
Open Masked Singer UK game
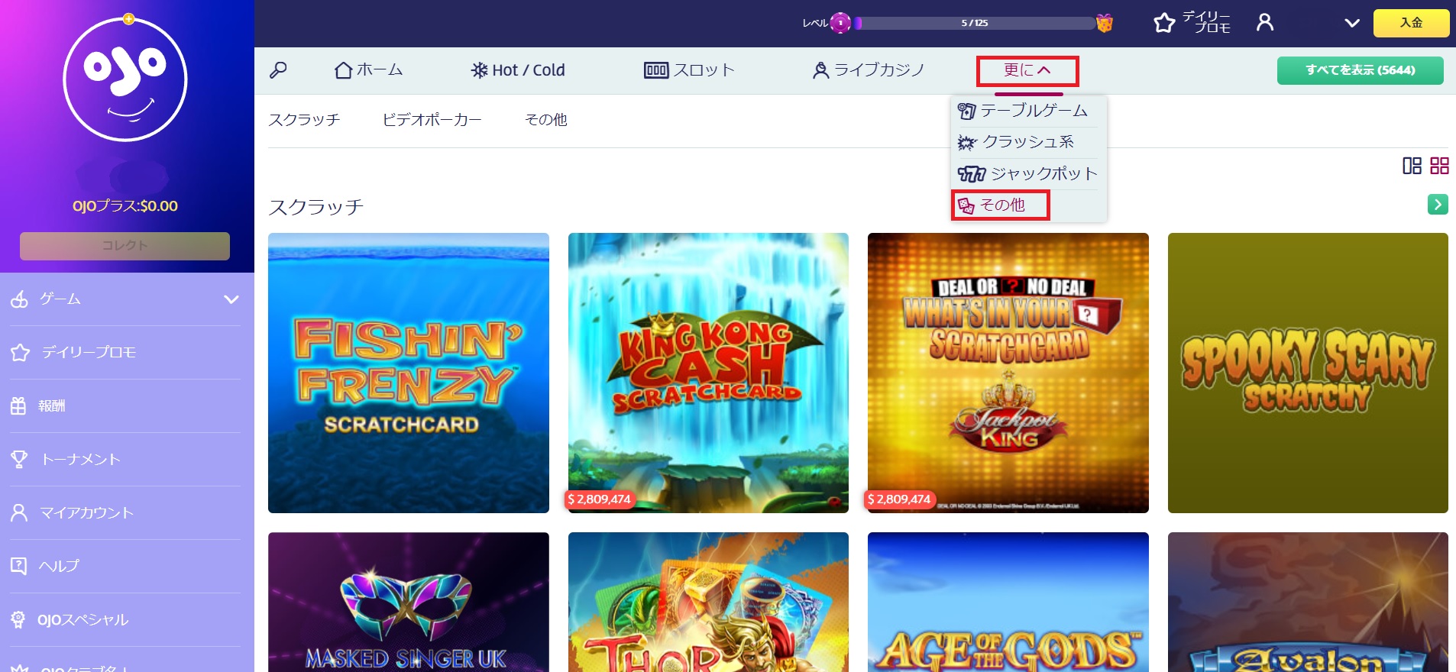tap(409, 602)
